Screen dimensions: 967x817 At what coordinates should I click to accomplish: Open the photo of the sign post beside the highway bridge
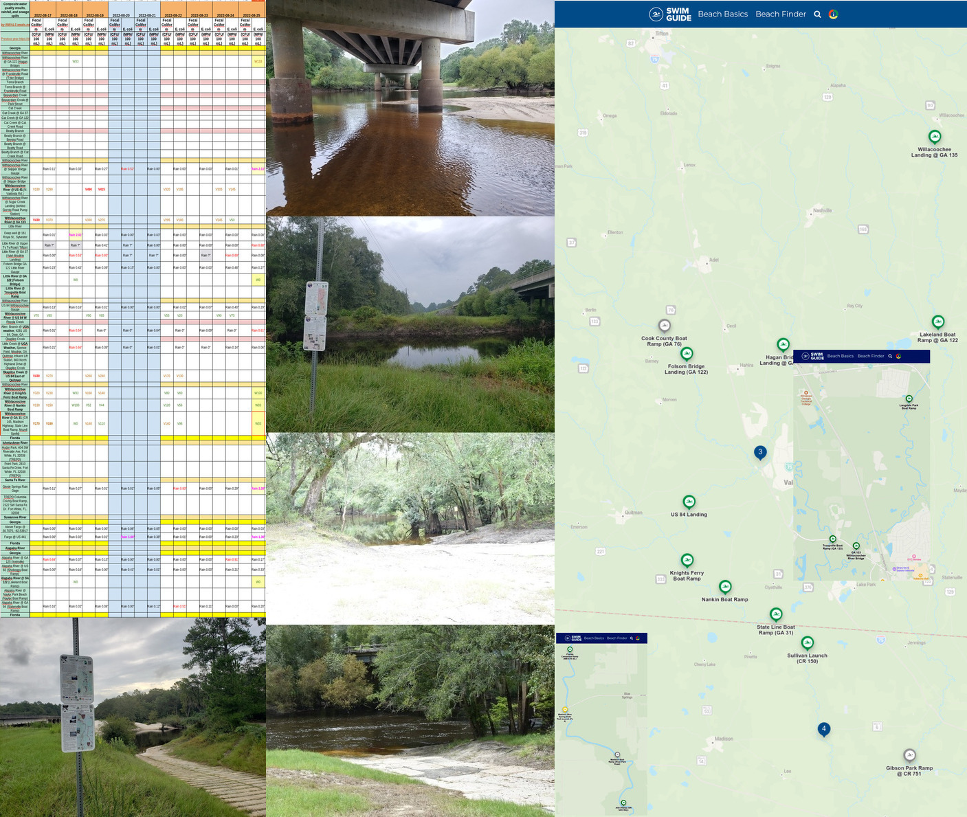pos(410,324)
